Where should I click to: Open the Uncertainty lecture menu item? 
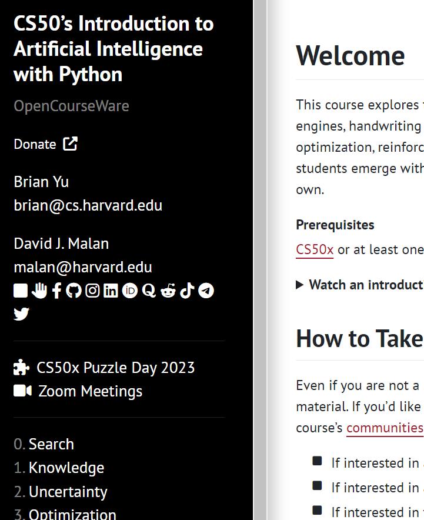click(x=68, y=492)
